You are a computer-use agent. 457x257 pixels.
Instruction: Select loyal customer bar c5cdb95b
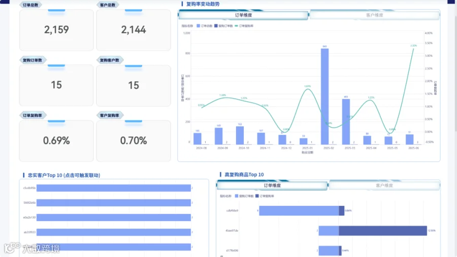[114, 188]
